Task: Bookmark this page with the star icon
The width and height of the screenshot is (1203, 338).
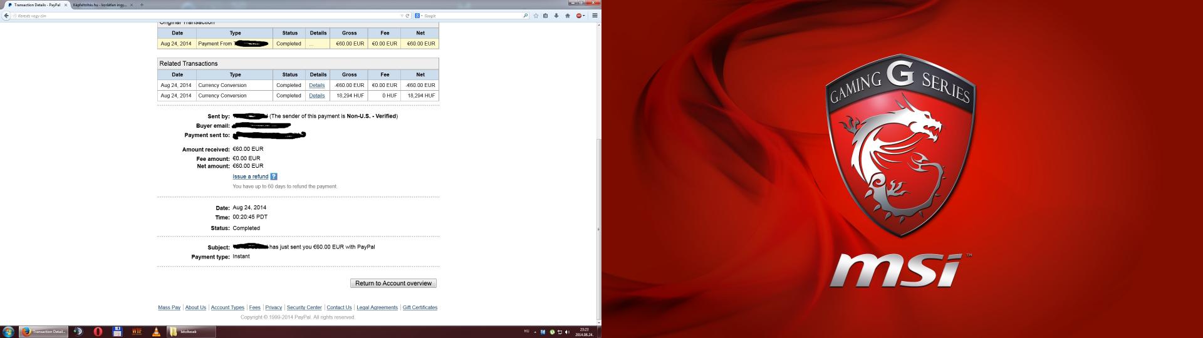Action: pyautogui.click(x=536, y=16)
